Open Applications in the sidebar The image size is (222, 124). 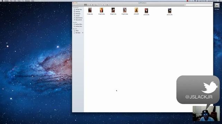(78, 18)
